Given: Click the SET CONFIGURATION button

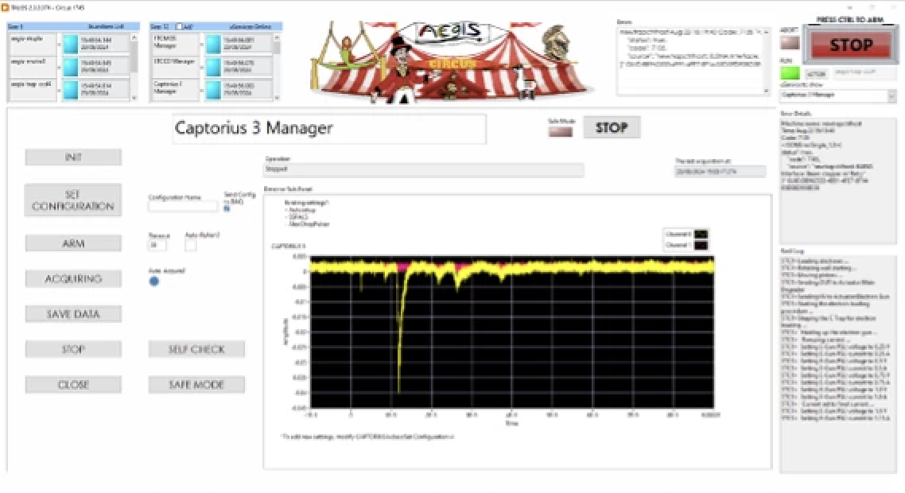Looking at the screenshot, I should 73,200.
